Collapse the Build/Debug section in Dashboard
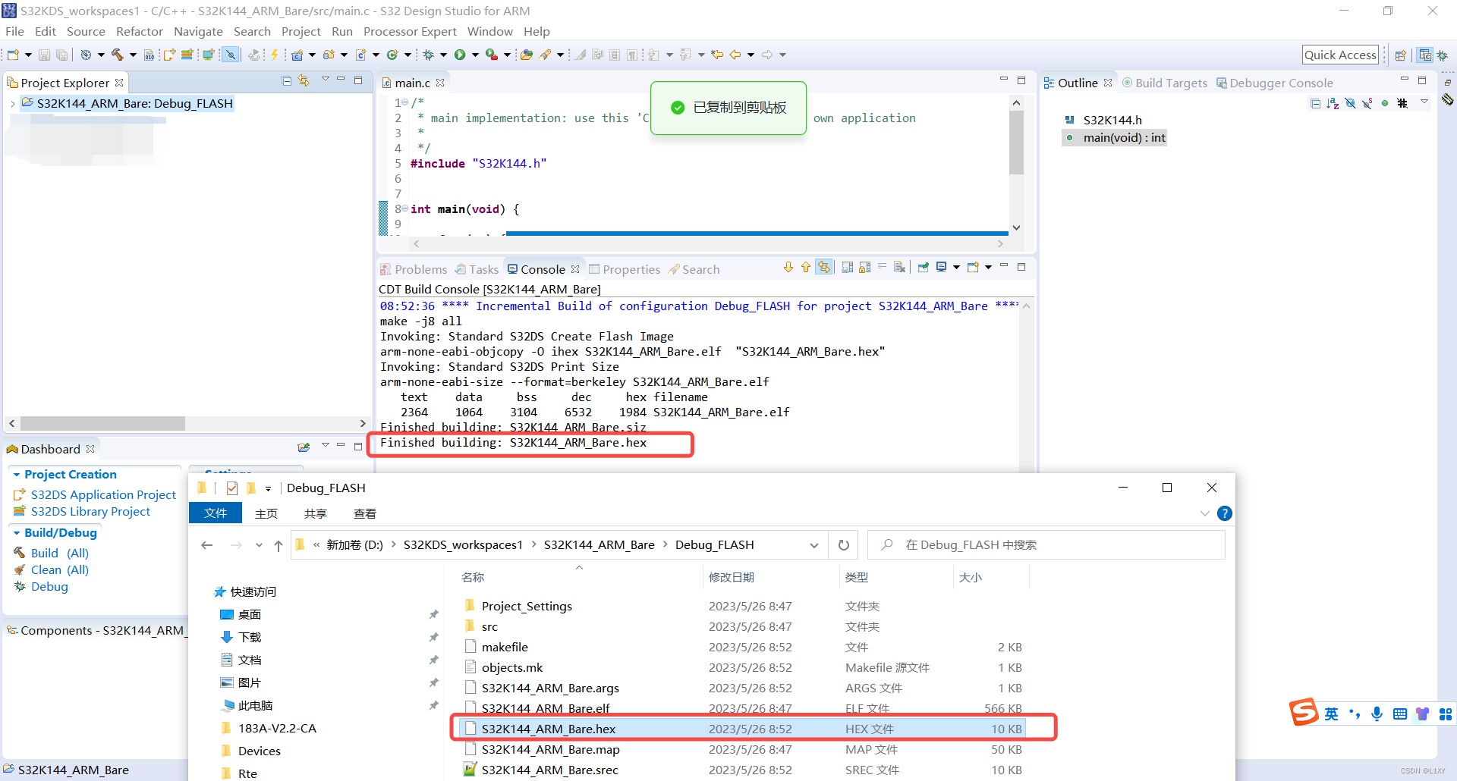The image size is (1457, 781). pyautogui.click(x=17, y=533)
